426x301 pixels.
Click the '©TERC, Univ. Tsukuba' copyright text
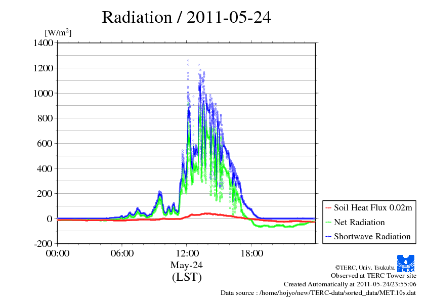(x=365, y=268)
